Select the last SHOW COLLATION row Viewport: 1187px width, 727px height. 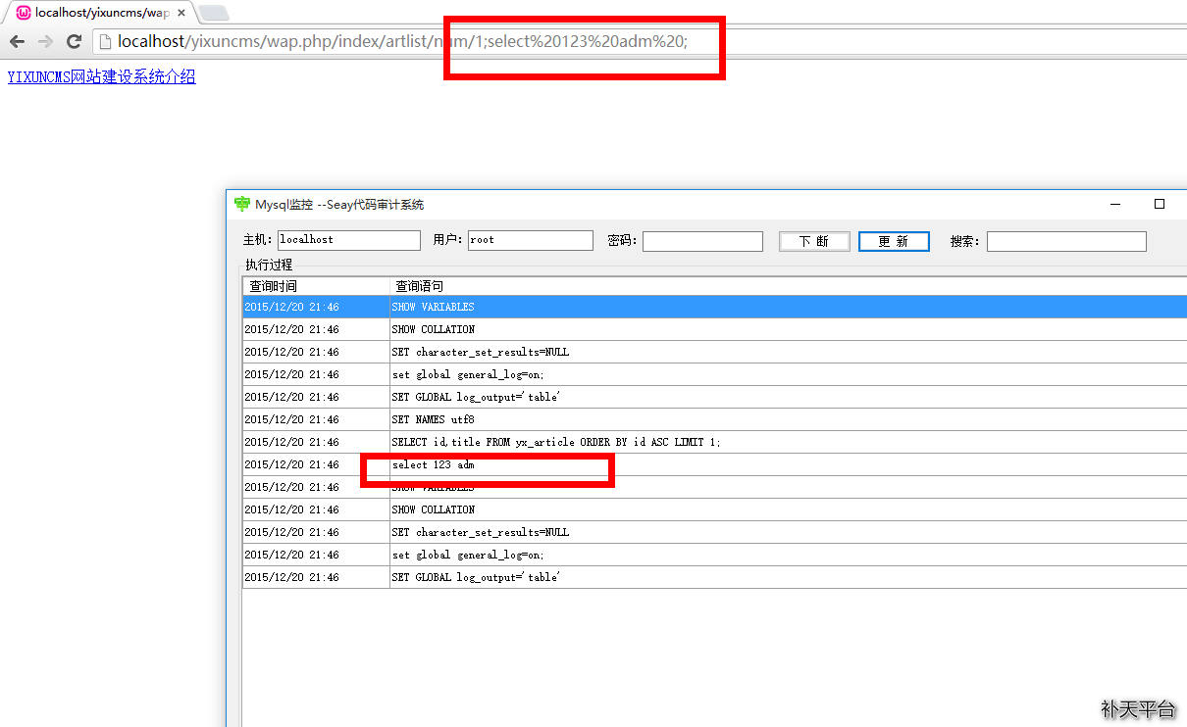[715, 509]
